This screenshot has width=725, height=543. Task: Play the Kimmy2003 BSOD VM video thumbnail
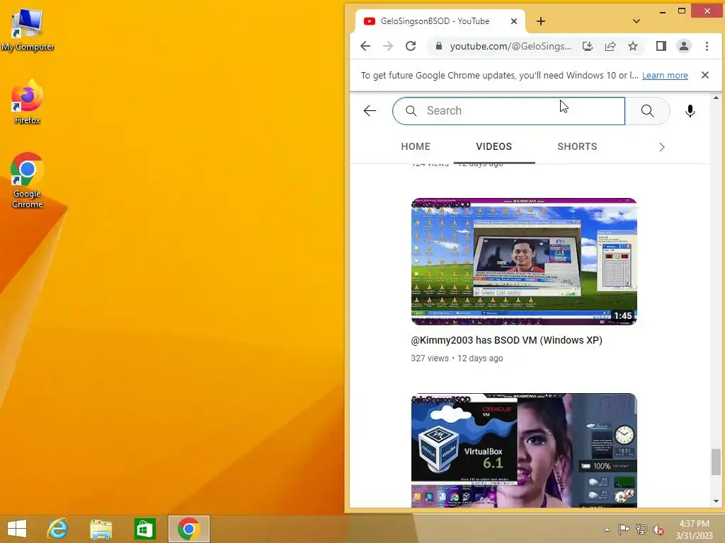point(524,262)
